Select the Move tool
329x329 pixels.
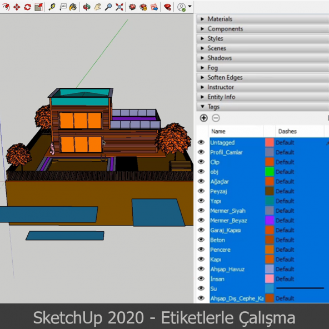point(17,7)
